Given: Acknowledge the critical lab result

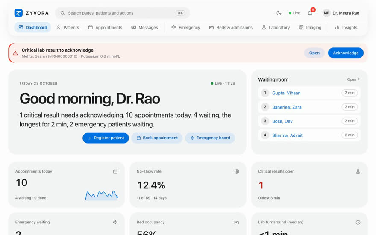Looking at the screenshot, I should (x=346, y=53).
